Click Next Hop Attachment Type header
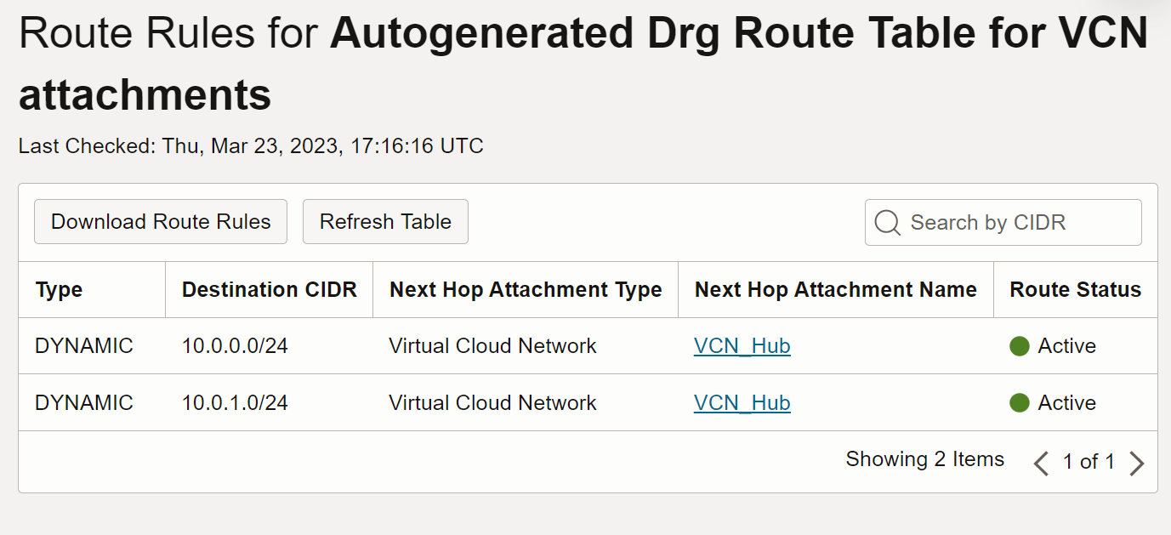Screen dimensions: 1171x535 point(526,290)
